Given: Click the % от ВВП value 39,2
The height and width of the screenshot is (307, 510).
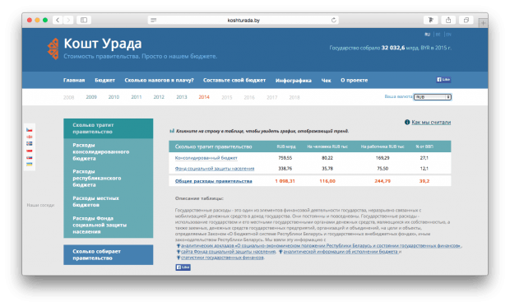Looking at the screenshot, I should click(x=424, y=181).
